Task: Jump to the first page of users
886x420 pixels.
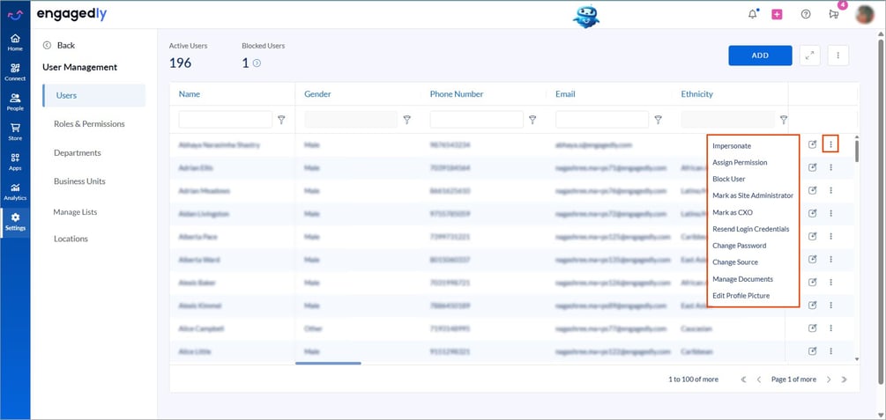Action: [744, 379]
